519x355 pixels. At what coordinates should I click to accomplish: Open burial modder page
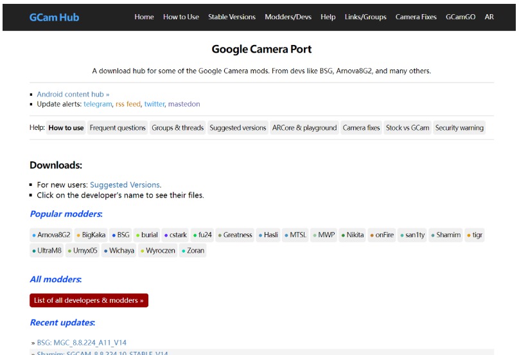146,235
